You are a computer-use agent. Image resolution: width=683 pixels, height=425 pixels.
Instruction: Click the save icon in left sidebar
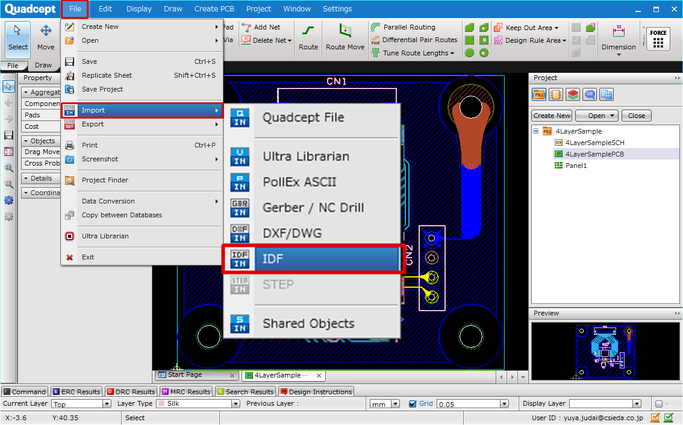point(8,135)
